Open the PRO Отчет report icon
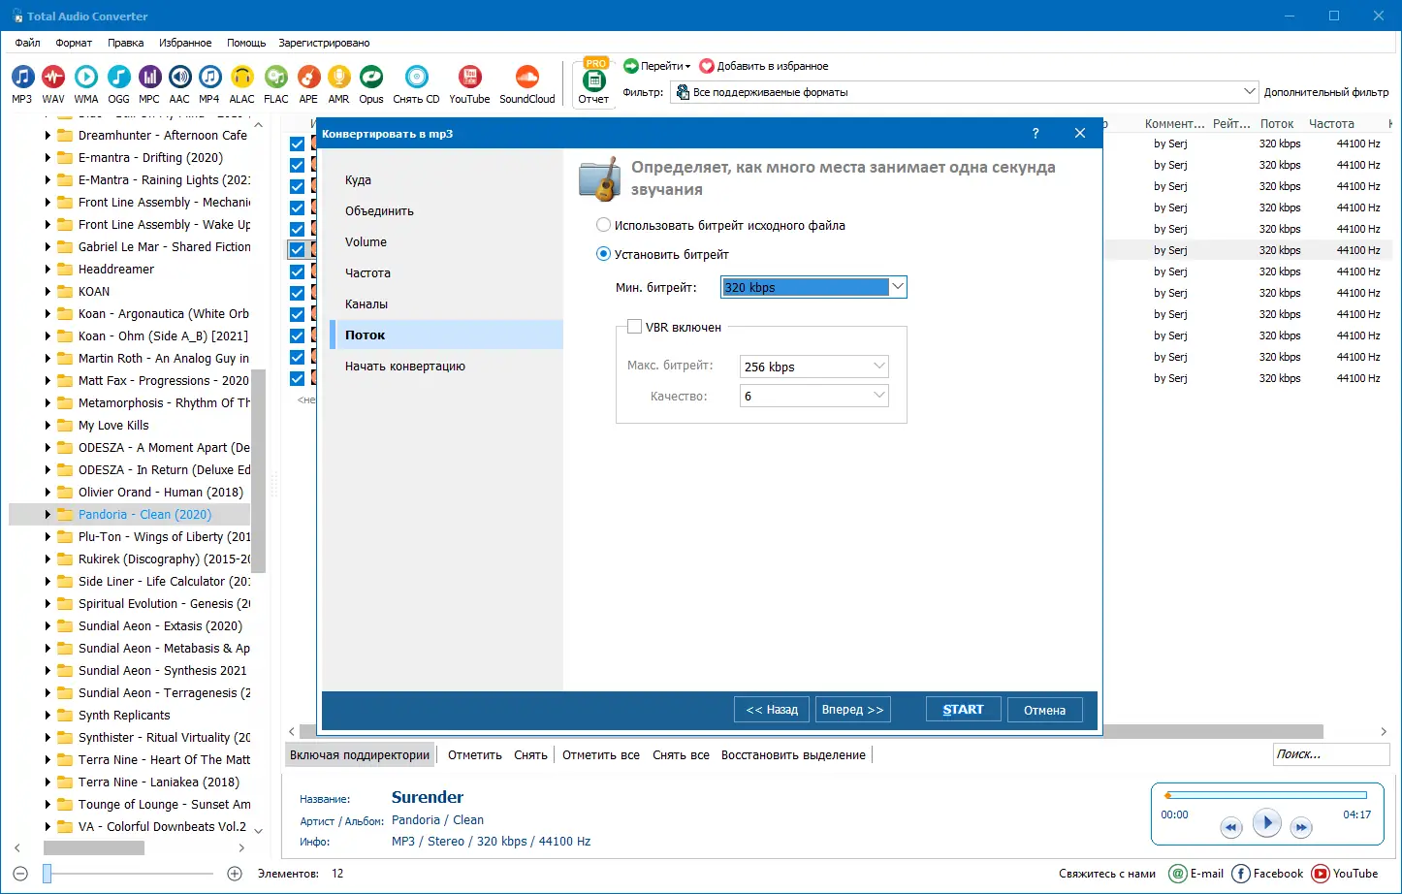This screenshot has width=1402, height=894. [593, 81]
